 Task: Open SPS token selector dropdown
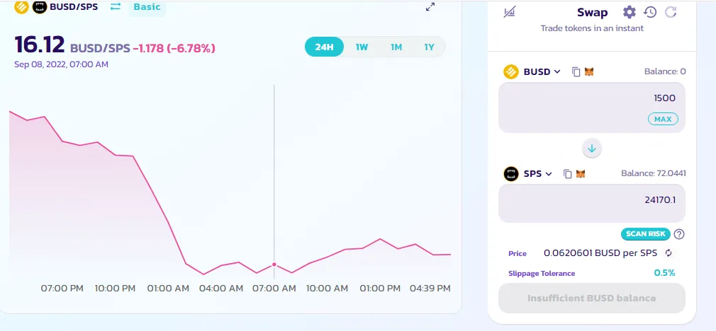coord(528,174)
